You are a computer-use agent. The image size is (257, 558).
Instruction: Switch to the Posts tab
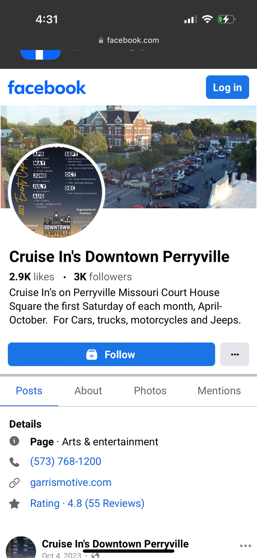[x=29, y=391]
